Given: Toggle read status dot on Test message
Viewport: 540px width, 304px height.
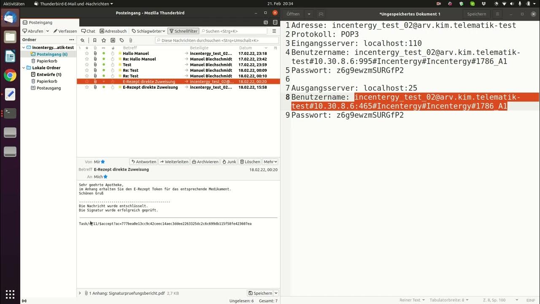Looking at the screenshot, I should point(104,65).
